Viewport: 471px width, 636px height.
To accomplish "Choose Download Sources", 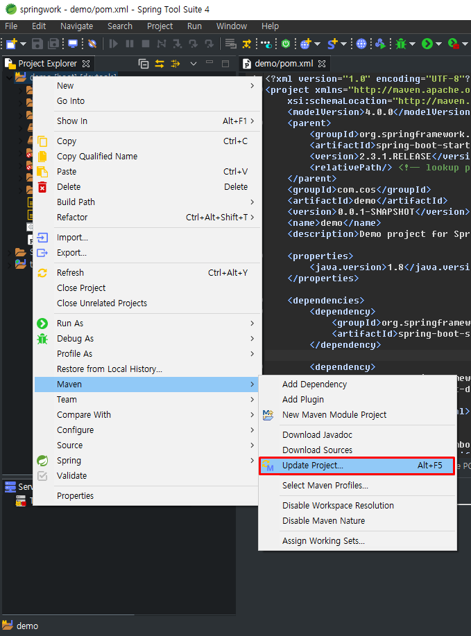I will (358, 450).
